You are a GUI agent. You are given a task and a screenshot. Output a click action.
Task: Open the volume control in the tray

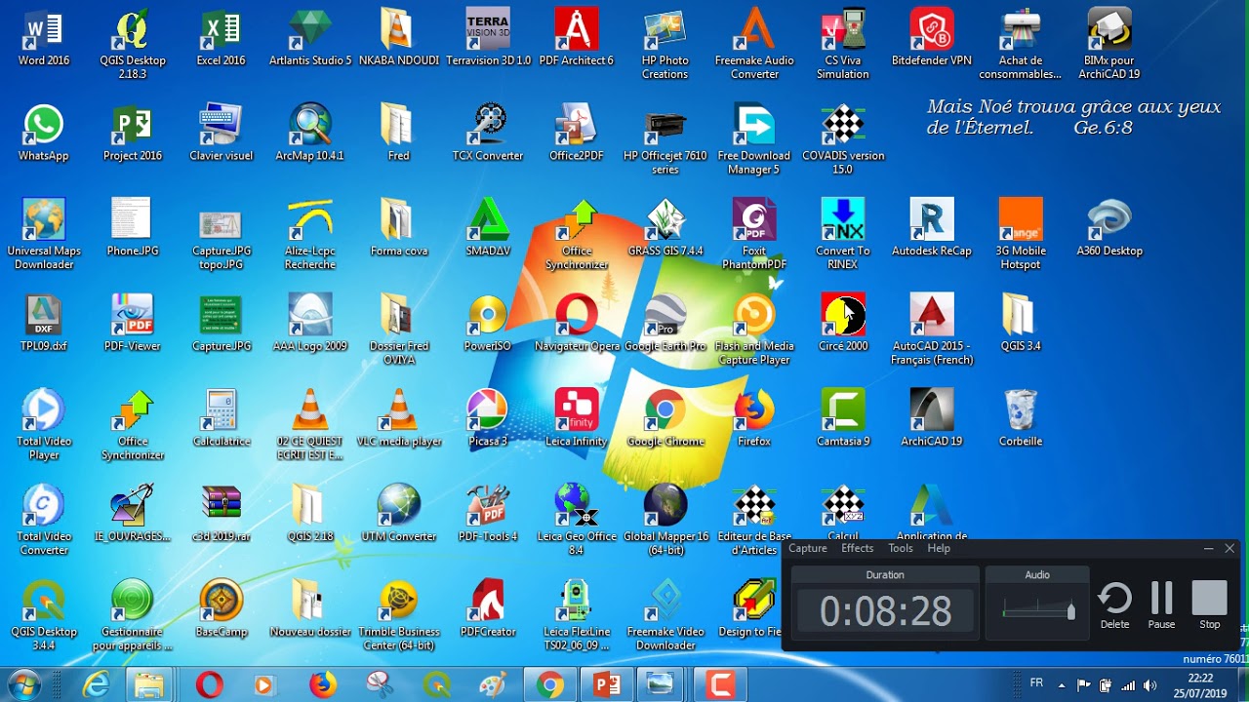tap(1150, 684)
